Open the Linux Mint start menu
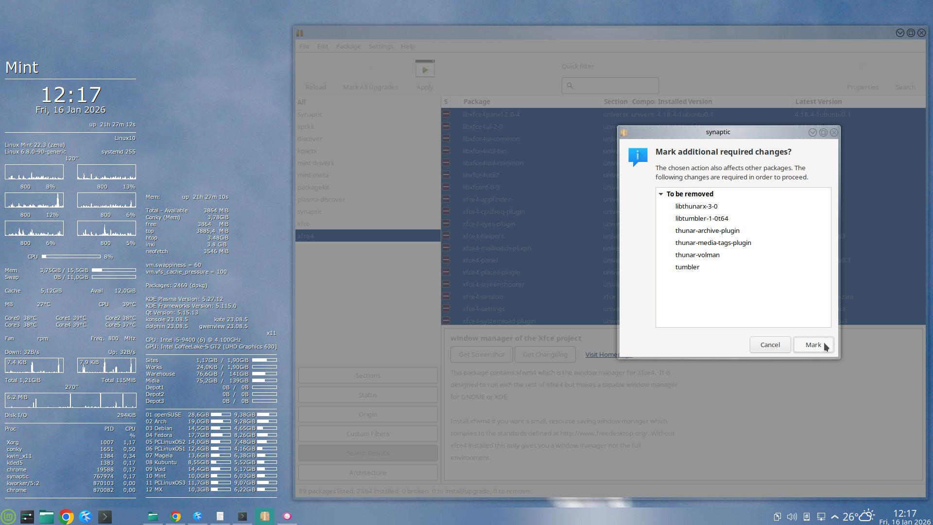Viewport: 933px width, 525px height. coord(8,516)
